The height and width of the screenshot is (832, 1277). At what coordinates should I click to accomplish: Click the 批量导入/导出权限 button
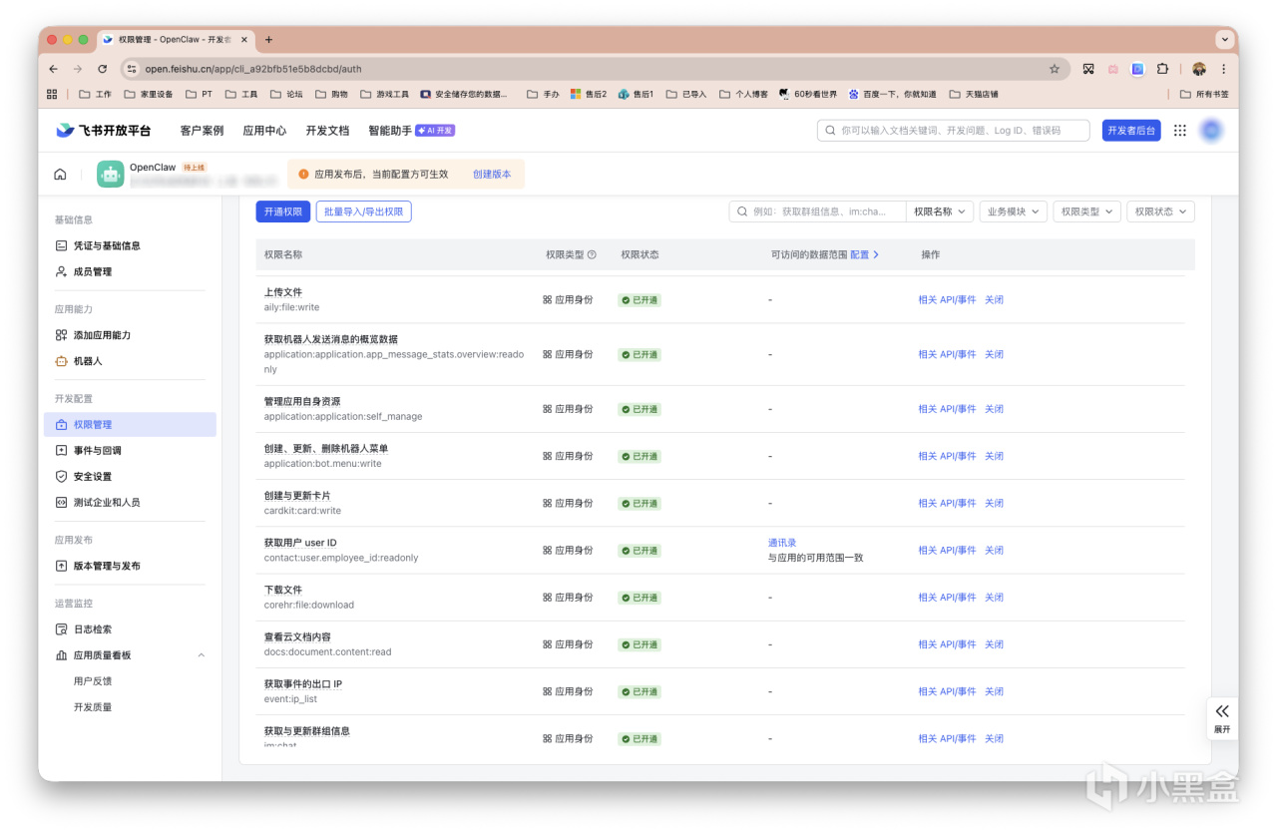pos(364,211)
